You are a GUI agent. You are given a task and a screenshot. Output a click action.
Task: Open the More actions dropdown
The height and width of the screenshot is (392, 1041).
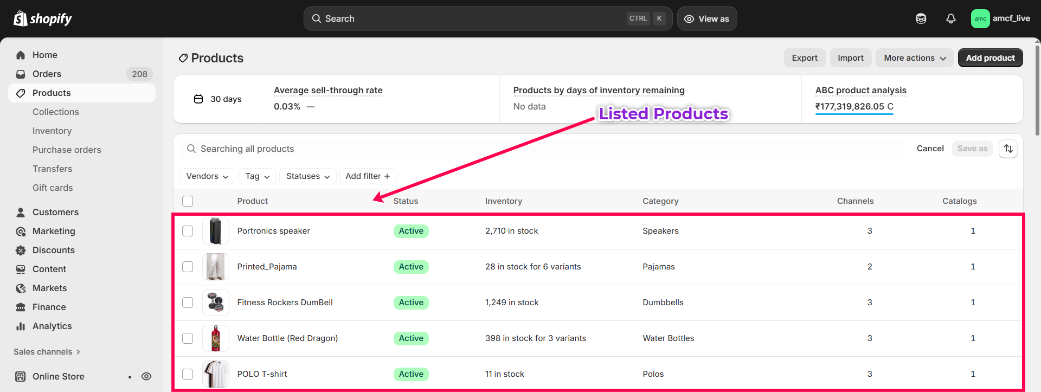914,58
